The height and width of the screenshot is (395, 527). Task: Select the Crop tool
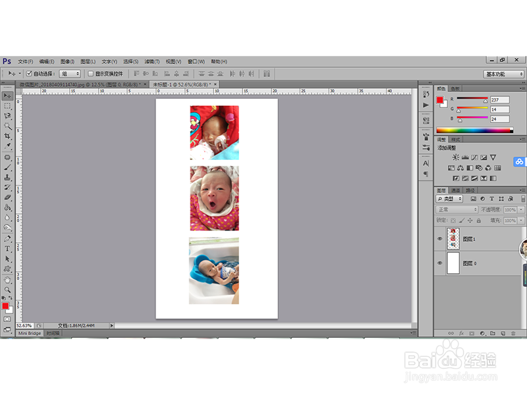7,136
